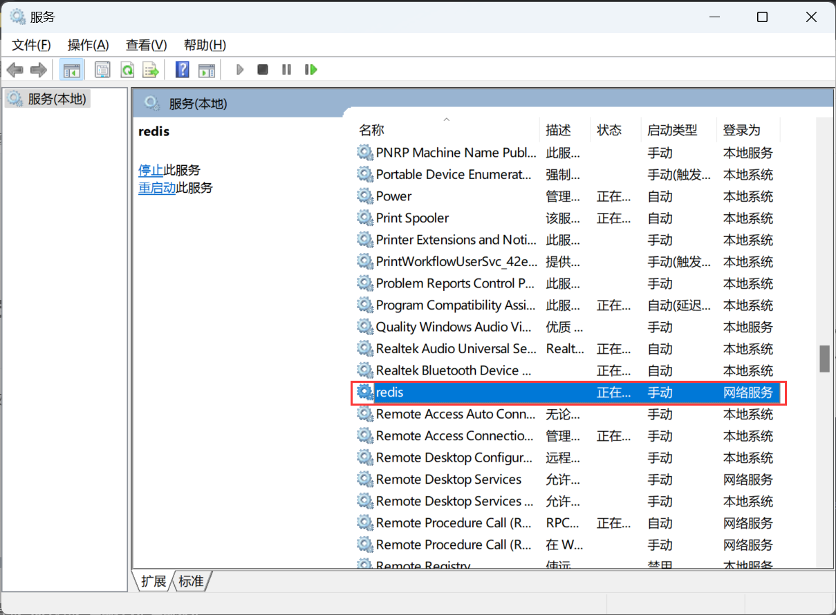This screenshot has width=836, height=615.
Task: Select the Remote Desktop Services name showing 网络服务
Action: (x=449, y=480)
